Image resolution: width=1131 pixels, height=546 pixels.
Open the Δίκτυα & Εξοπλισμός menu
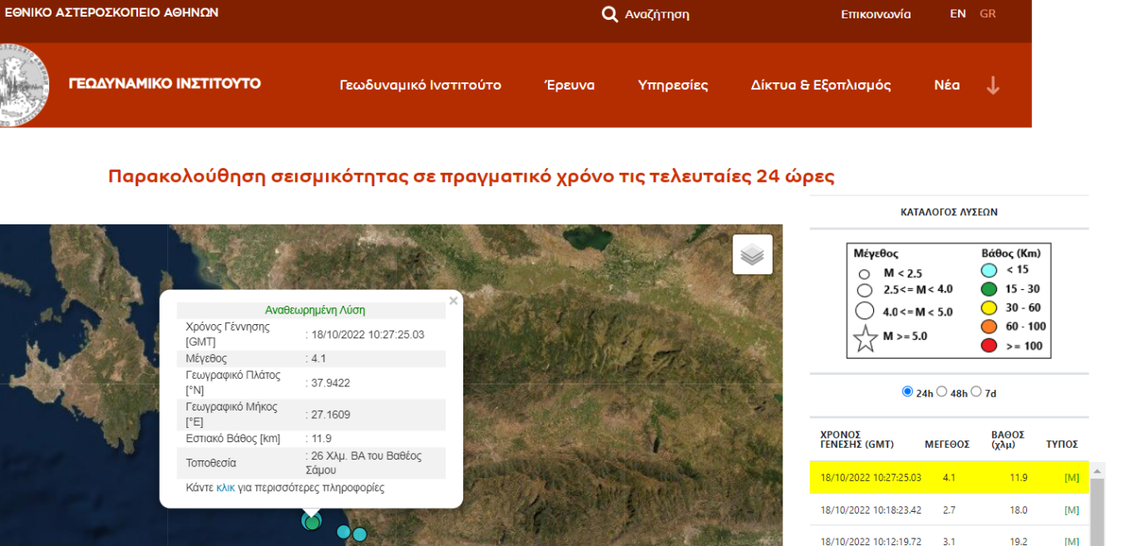pyautogui.click(x=821, y=85)
